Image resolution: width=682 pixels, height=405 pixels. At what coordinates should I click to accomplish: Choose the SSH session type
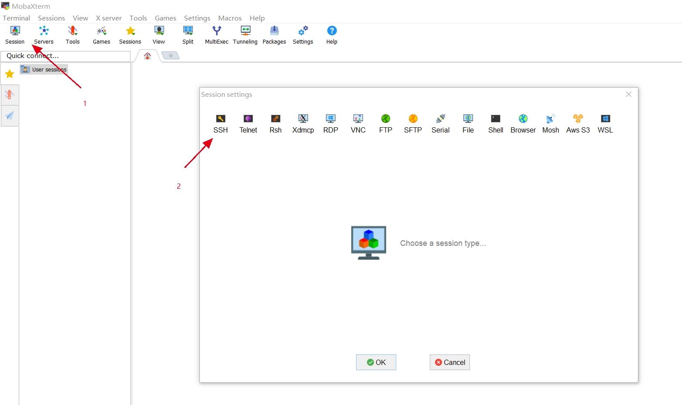220,124
